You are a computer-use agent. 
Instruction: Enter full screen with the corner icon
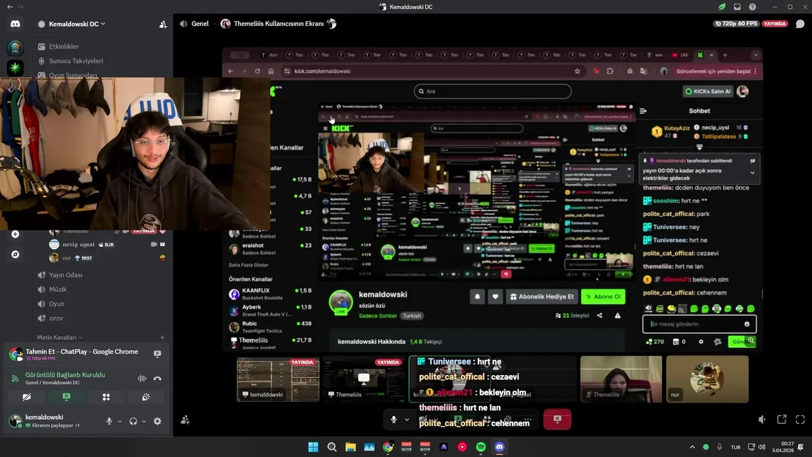point(800,420)
